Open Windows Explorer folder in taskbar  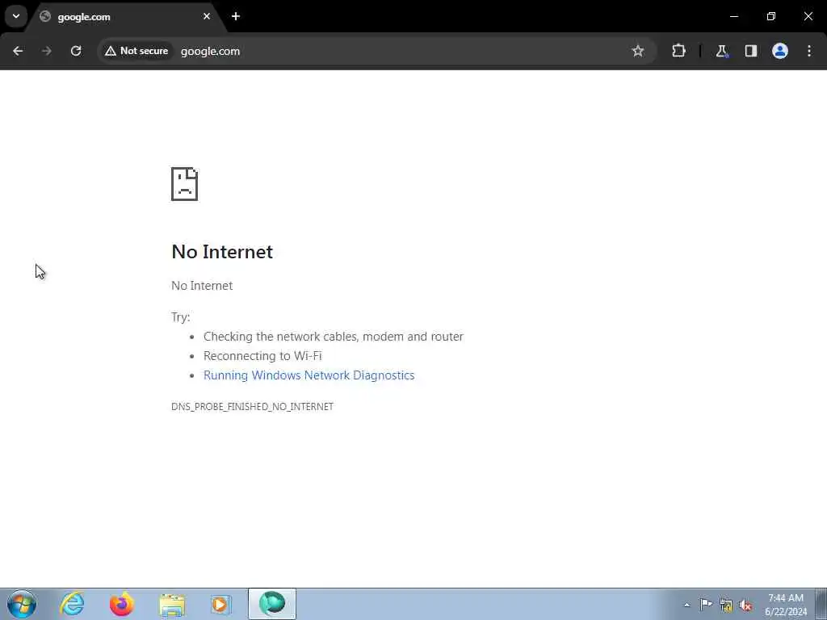coord(172,605)
